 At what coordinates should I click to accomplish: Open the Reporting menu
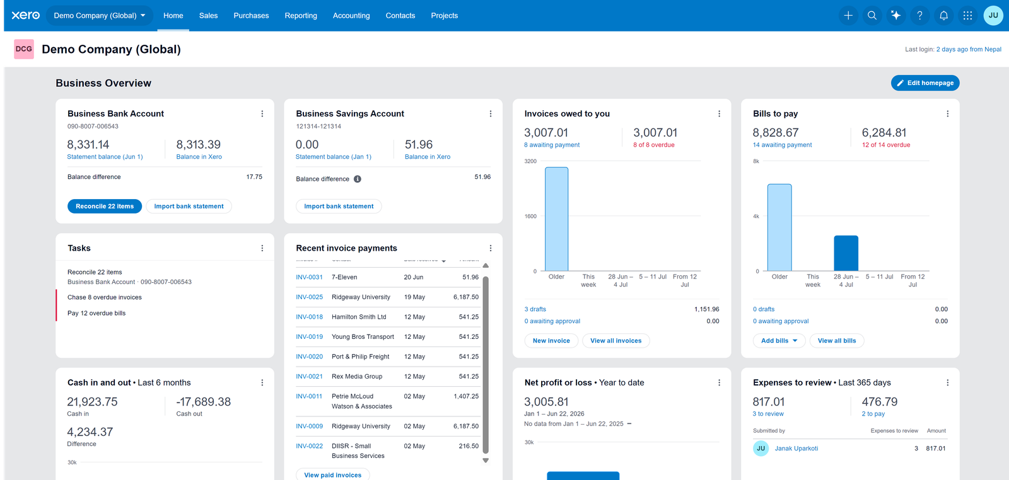point(301,16)
